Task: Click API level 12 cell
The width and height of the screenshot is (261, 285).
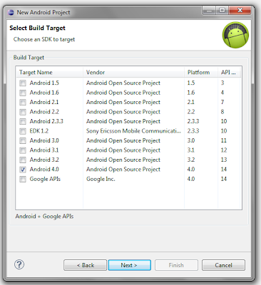Action: click(x=224, y=150)
